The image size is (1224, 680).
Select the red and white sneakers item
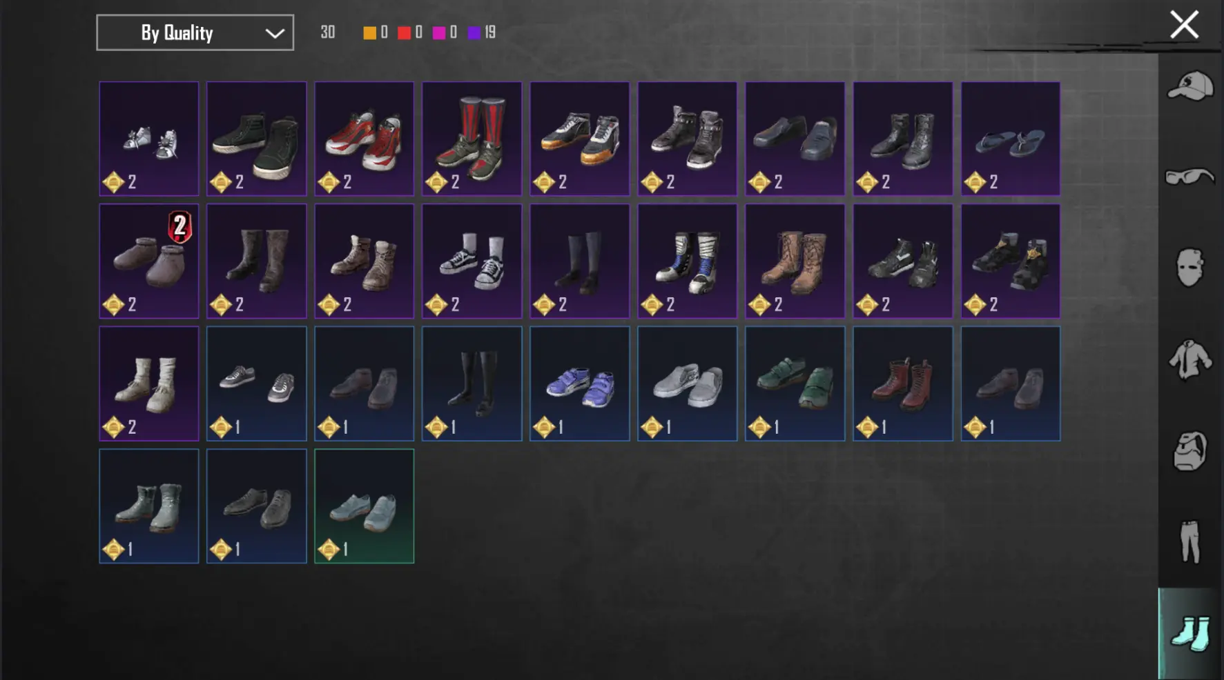(x=365, y=139)
